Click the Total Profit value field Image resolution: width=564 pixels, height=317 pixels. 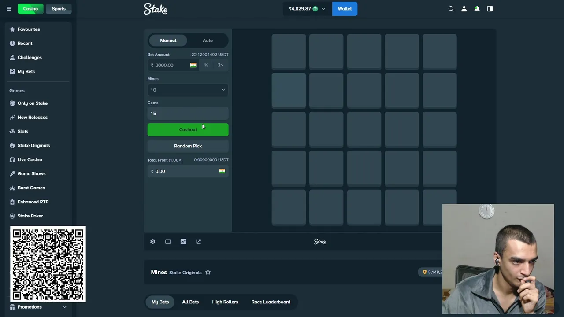[188, 171]
